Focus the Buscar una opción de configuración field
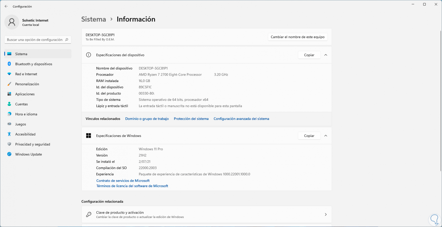 (35, 40)
